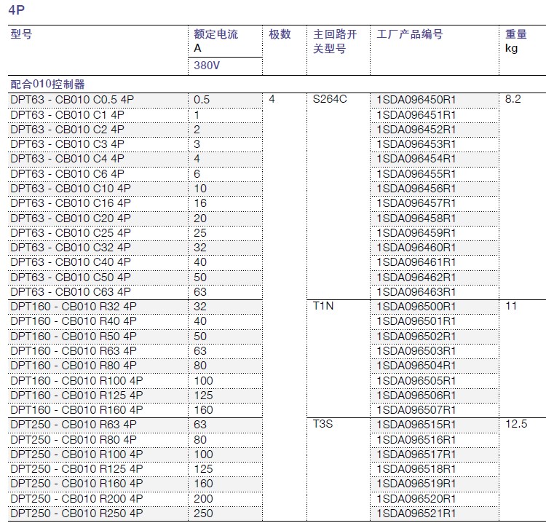This screenshot has height=523, width=546.
Task: Select row DPT63 - CB010 C4 4P
Action: 277,159
